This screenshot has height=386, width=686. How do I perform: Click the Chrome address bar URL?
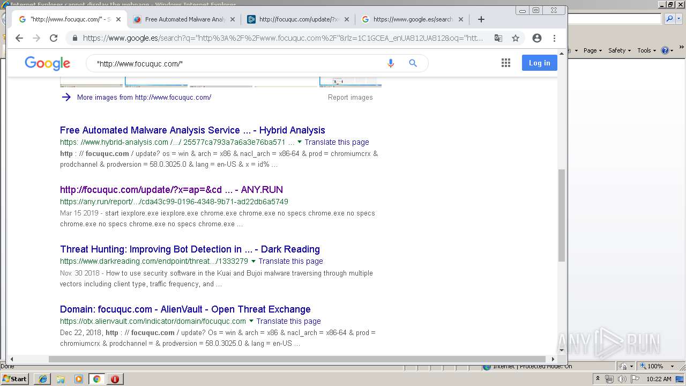[x=283, y=38]
